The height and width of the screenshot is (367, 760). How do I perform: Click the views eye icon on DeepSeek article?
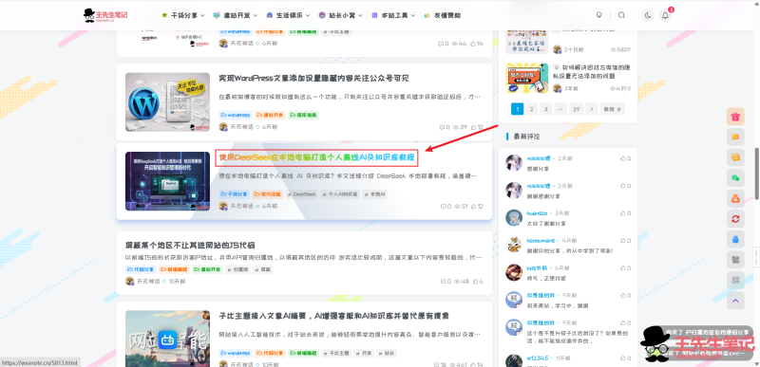coord(457,207)
